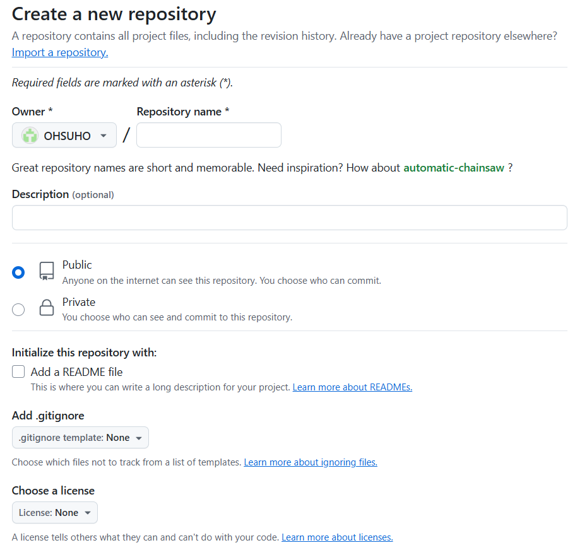The height and width of the screenshot is (550, 587).
Task: Expand the .gitignore template selector
Action: tap(80, 438)
